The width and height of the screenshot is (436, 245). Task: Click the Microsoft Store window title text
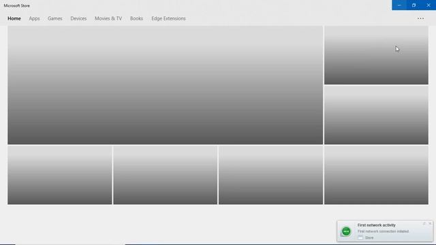coord(16,5)
